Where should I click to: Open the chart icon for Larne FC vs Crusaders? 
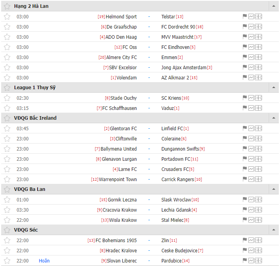[x=251, y=169]
